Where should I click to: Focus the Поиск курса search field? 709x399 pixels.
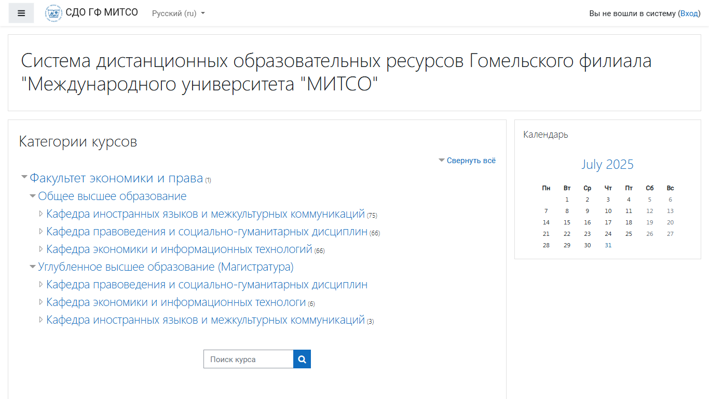pyautogui.click(x=249, y=359)
